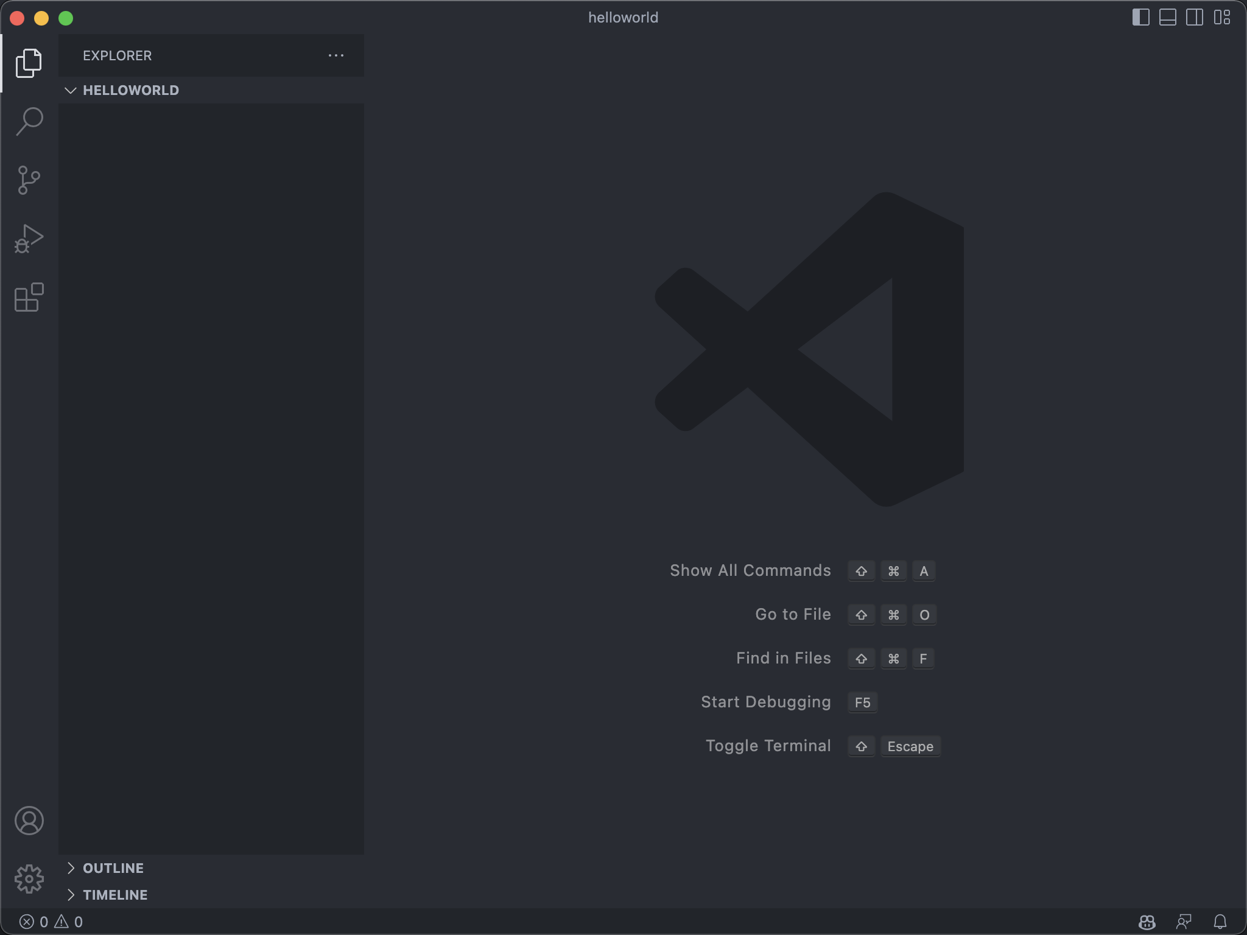Viewport: 1247px width, 935px height.
Task: Open the Views and More Actions menu
Action: click(x=335, y=55)
